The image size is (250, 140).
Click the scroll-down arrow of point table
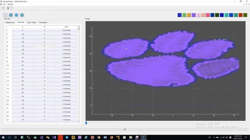(79, 121)
